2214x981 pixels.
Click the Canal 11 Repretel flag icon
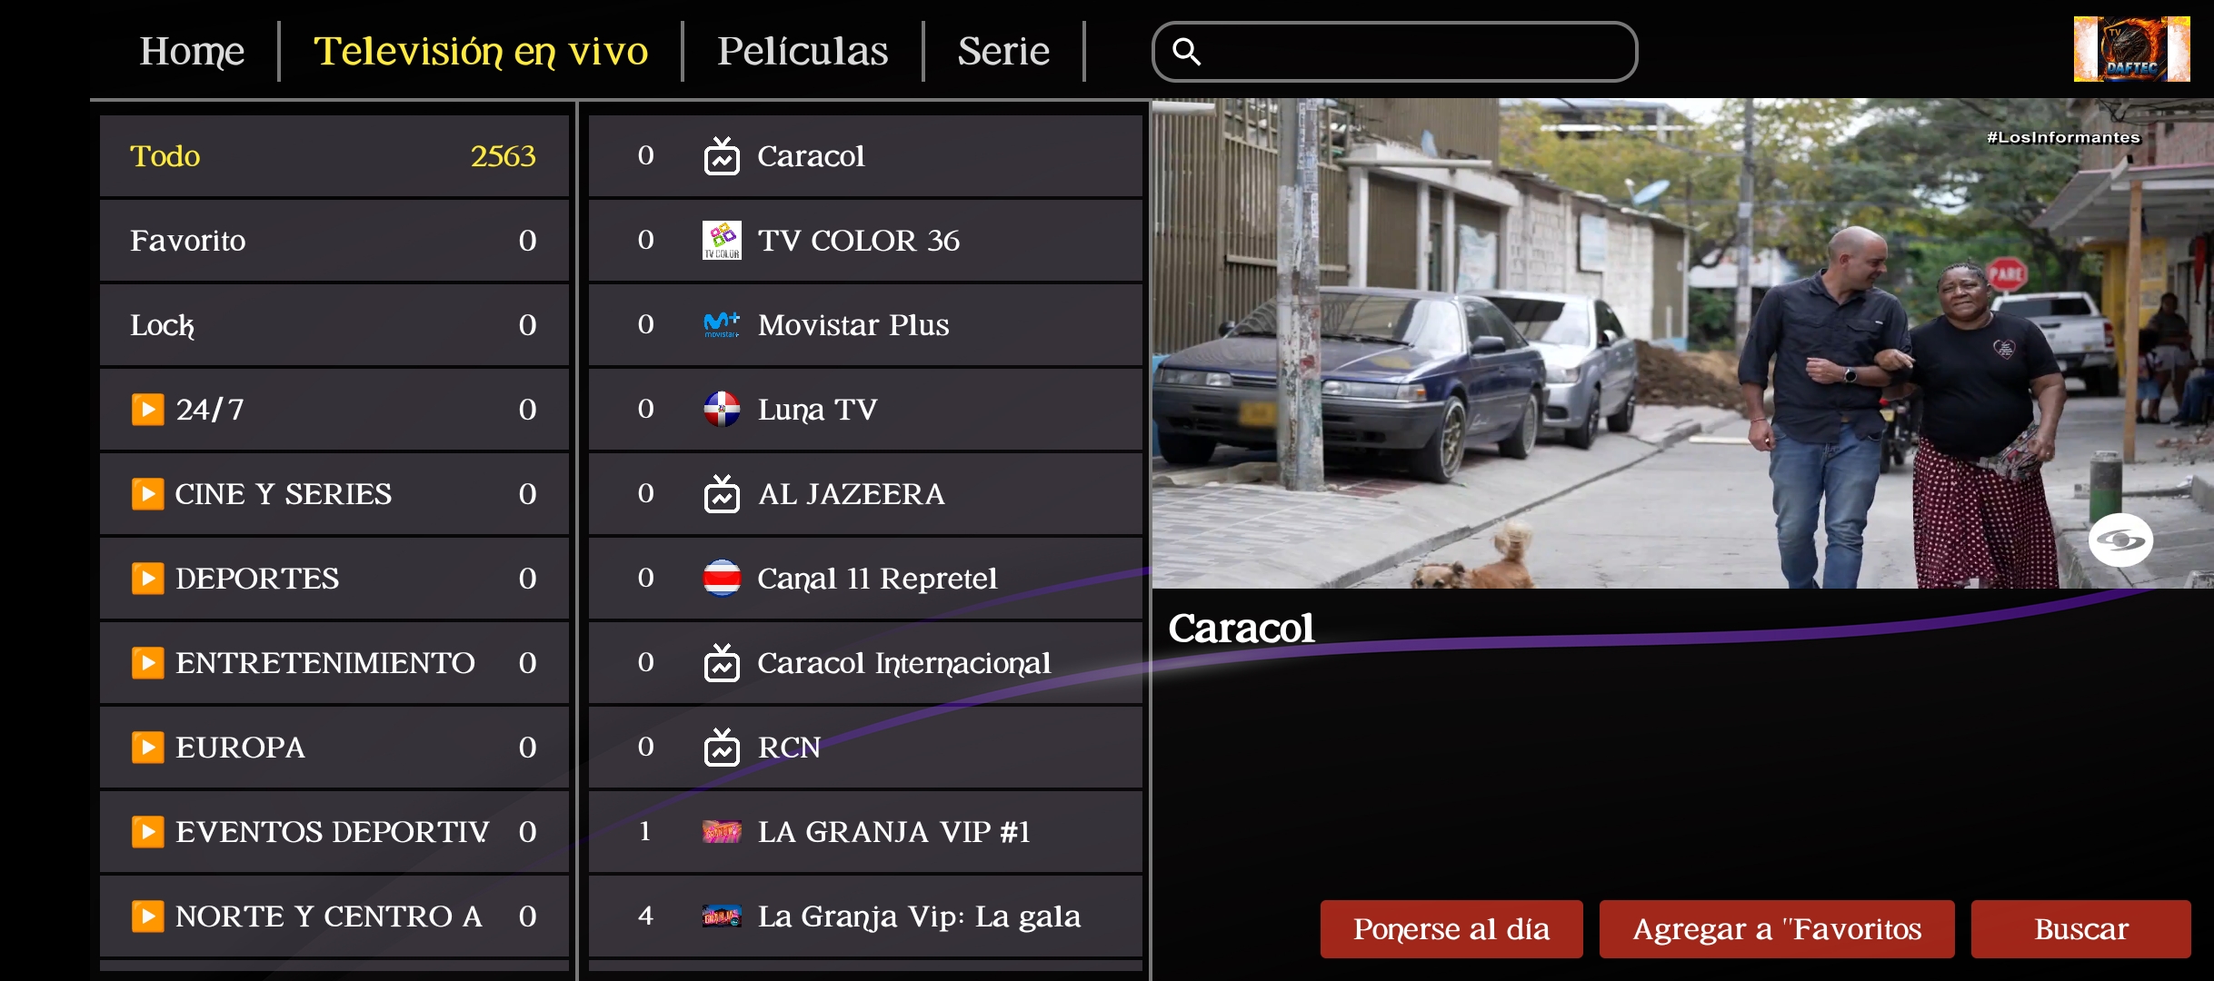[722, 579]
